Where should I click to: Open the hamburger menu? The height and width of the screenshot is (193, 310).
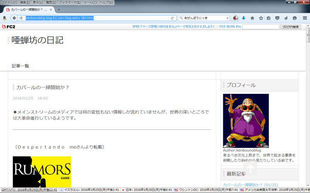[x=305, y=18]
